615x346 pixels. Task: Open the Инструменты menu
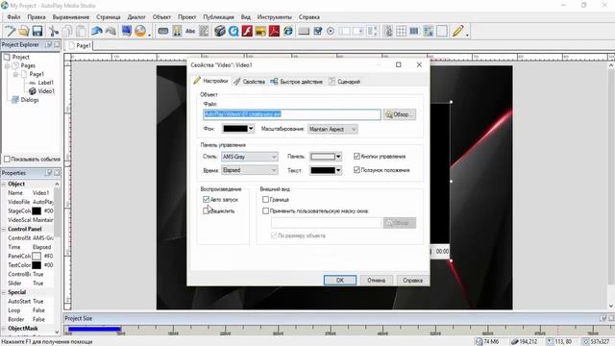pyautogui.click(x=275, y=17)
